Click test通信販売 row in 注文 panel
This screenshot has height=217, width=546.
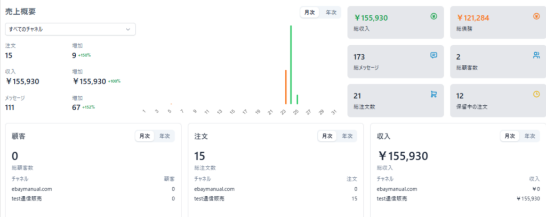213,198
